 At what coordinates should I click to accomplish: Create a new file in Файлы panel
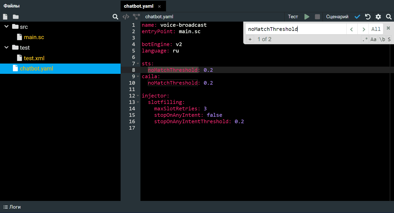(x=5, y=17)
